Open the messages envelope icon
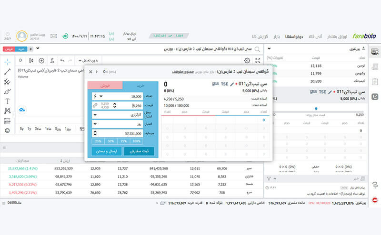This screenshot has height=235, width=381. tap(53, 36)
